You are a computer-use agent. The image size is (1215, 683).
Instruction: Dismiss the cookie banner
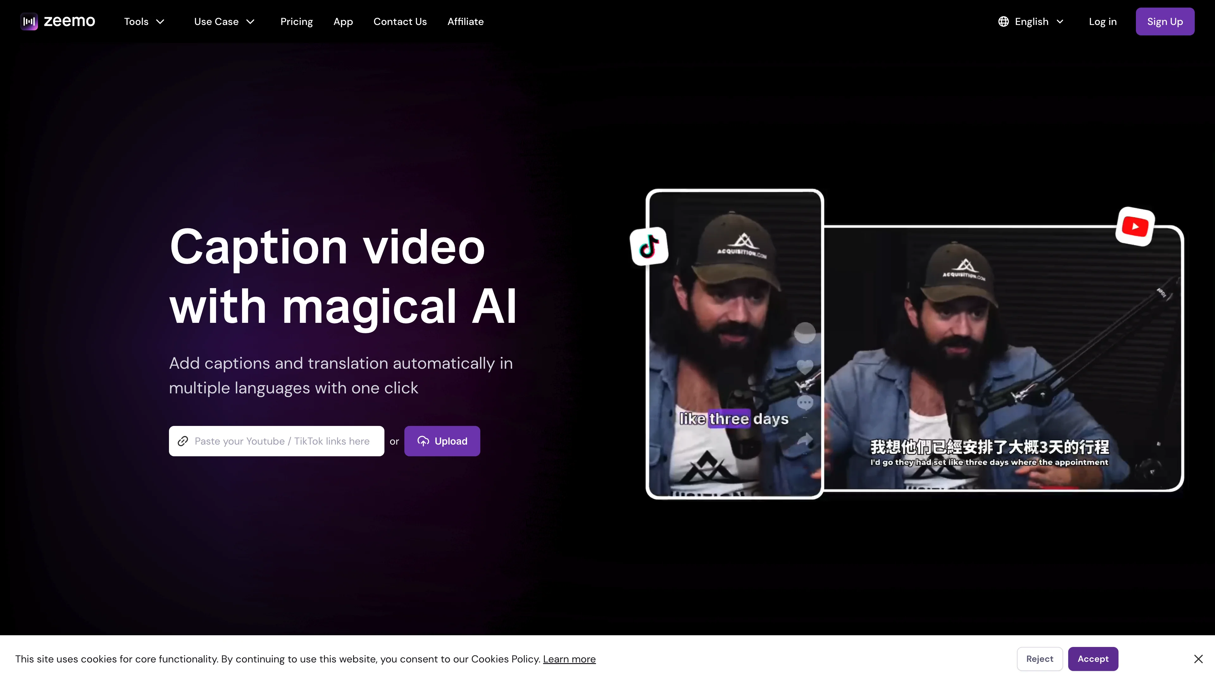pos(1198,659)
